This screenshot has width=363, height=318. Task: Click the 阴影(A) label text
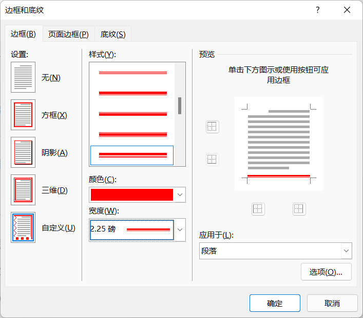54,153
